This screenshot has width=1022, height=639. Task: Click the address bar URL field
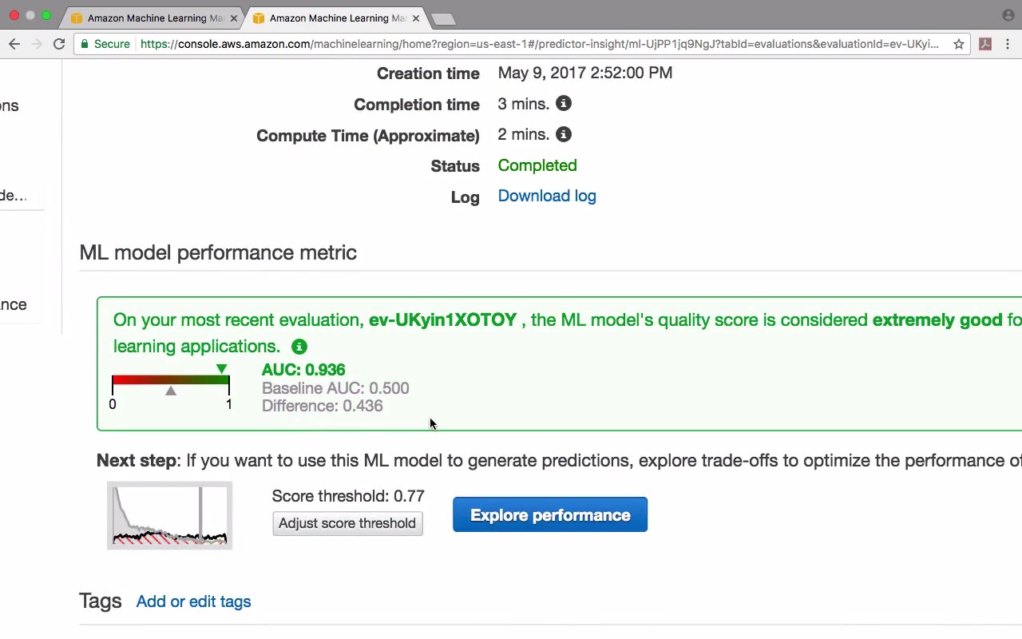point(539,44)
